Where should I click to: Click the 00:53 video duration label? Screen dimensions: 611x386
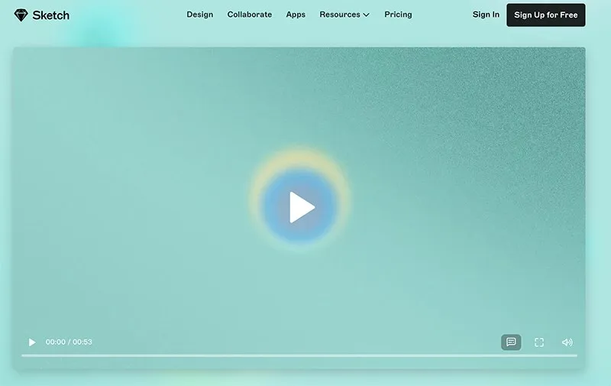[x=82, y=342]
